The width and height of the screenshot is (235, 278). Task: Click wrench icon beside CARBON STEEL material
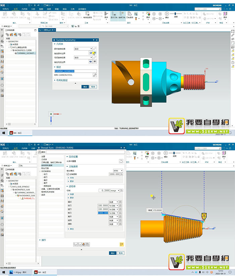95,75
